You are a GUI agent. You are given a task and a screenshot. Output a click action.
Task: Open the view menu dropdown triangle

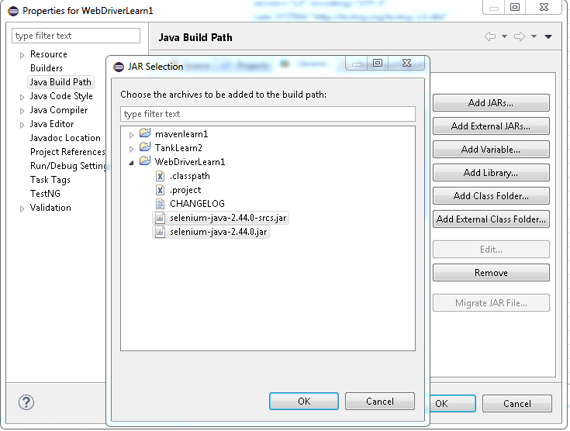[x=548, y=36]
